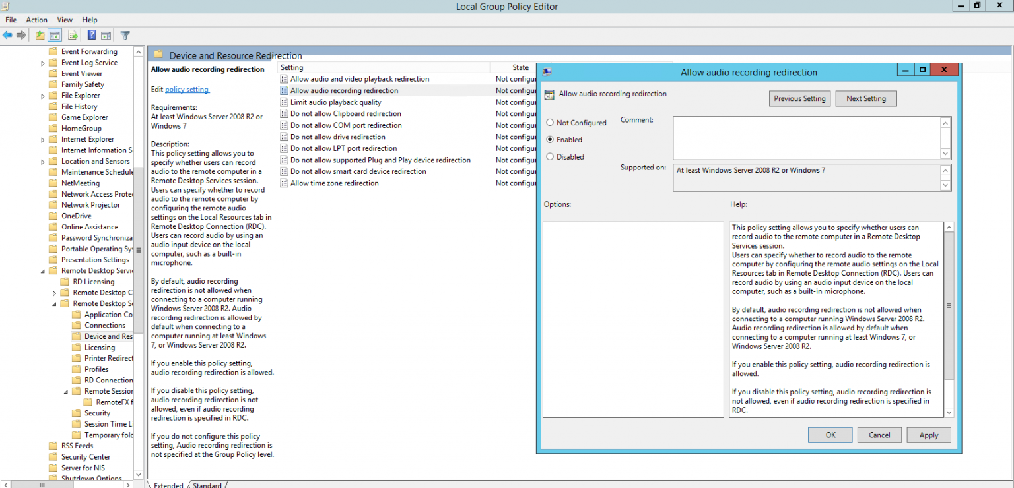The image size is (1014, 488).
Task: Click the Forward navigation arrow
Action: pyautogui.click(x=20, y=35)
